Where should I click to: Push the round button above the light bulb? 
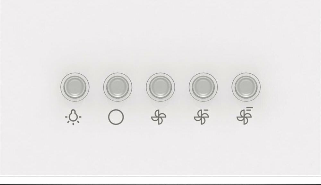[75, 87]
